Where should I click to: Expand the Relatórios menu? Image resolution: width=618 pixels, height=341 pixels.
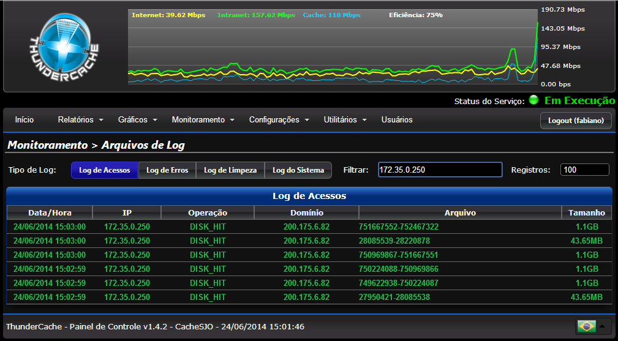tap(80, 120)
